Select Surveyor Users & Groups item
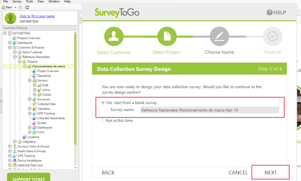 (33, 147)
